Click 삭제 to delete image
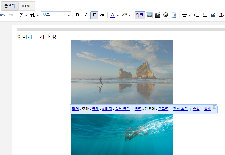This screenshot has height=155, width=225. tap(207, 109)
